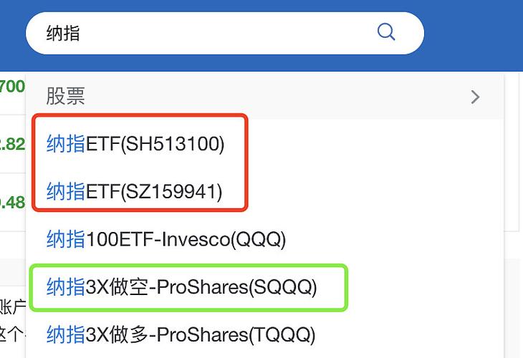This screenshot has width=523, height=358.
Task: Click the green 700 value at left edge
Action: (12, 87)
